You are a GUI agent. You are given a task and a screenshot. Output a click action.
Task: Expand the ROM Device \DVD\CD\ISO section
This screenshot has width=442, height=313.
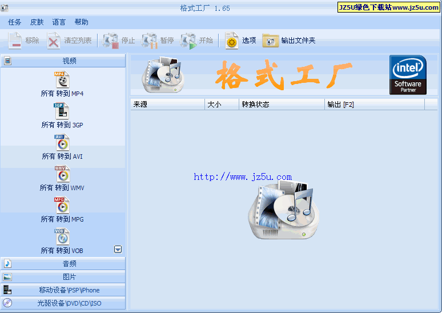63,303
